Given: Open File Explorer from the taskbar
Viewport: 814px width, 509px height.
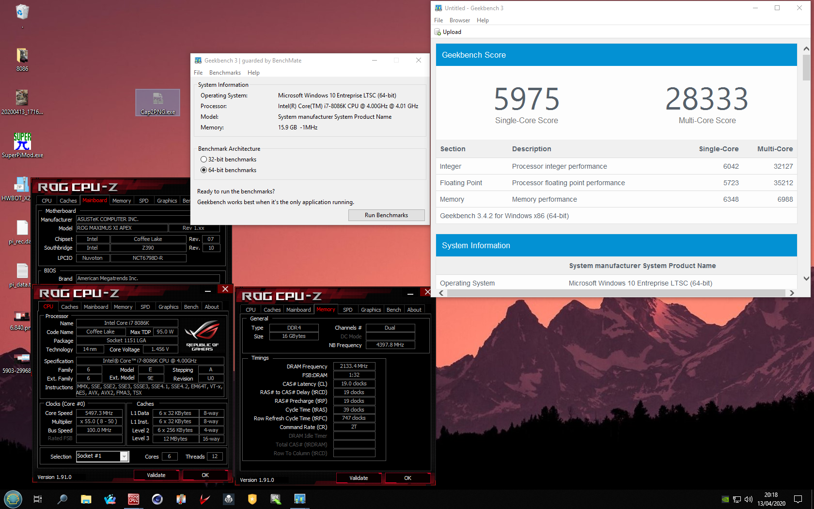Looking at the screenshot, I should tap(86, 499).
